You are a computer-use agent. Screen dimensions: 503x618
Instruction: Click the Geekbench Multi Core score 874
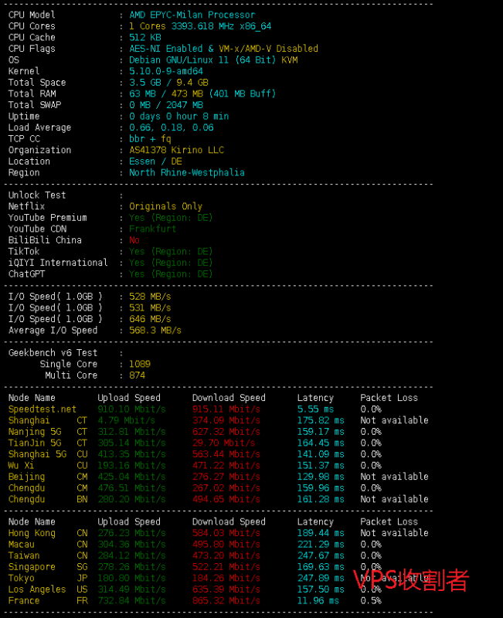(x=137, y=375)
